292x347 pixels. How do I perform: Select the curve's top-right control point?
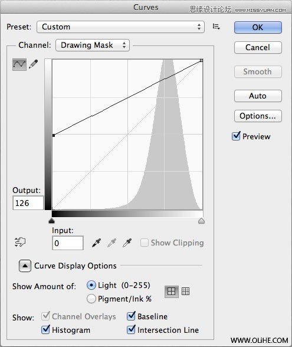tap(201, 60)
